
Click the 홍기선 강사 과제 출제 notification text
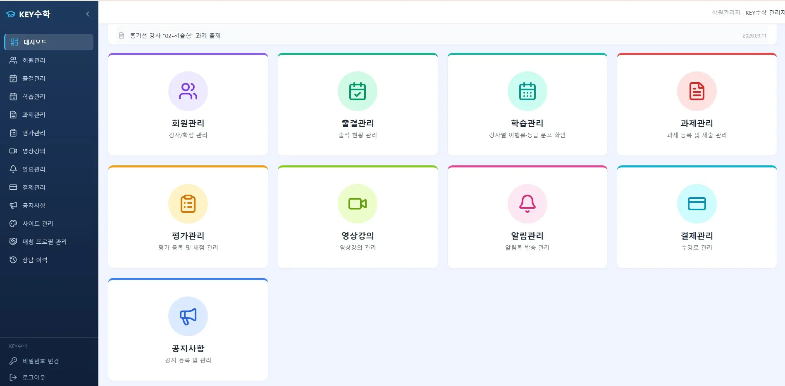coord(175,35)
